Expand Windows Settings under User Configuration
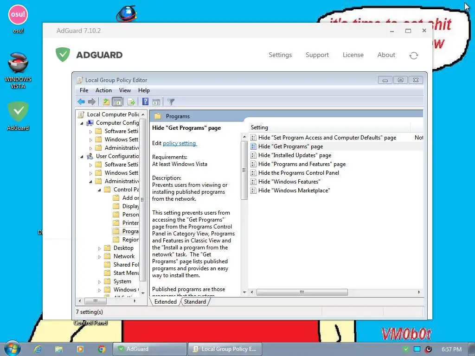 (90, 173)
